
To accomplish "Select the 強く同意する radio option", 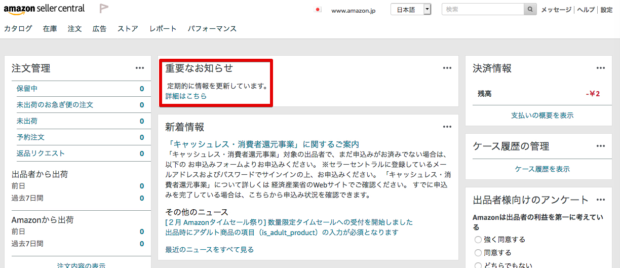I will (478, 240).
